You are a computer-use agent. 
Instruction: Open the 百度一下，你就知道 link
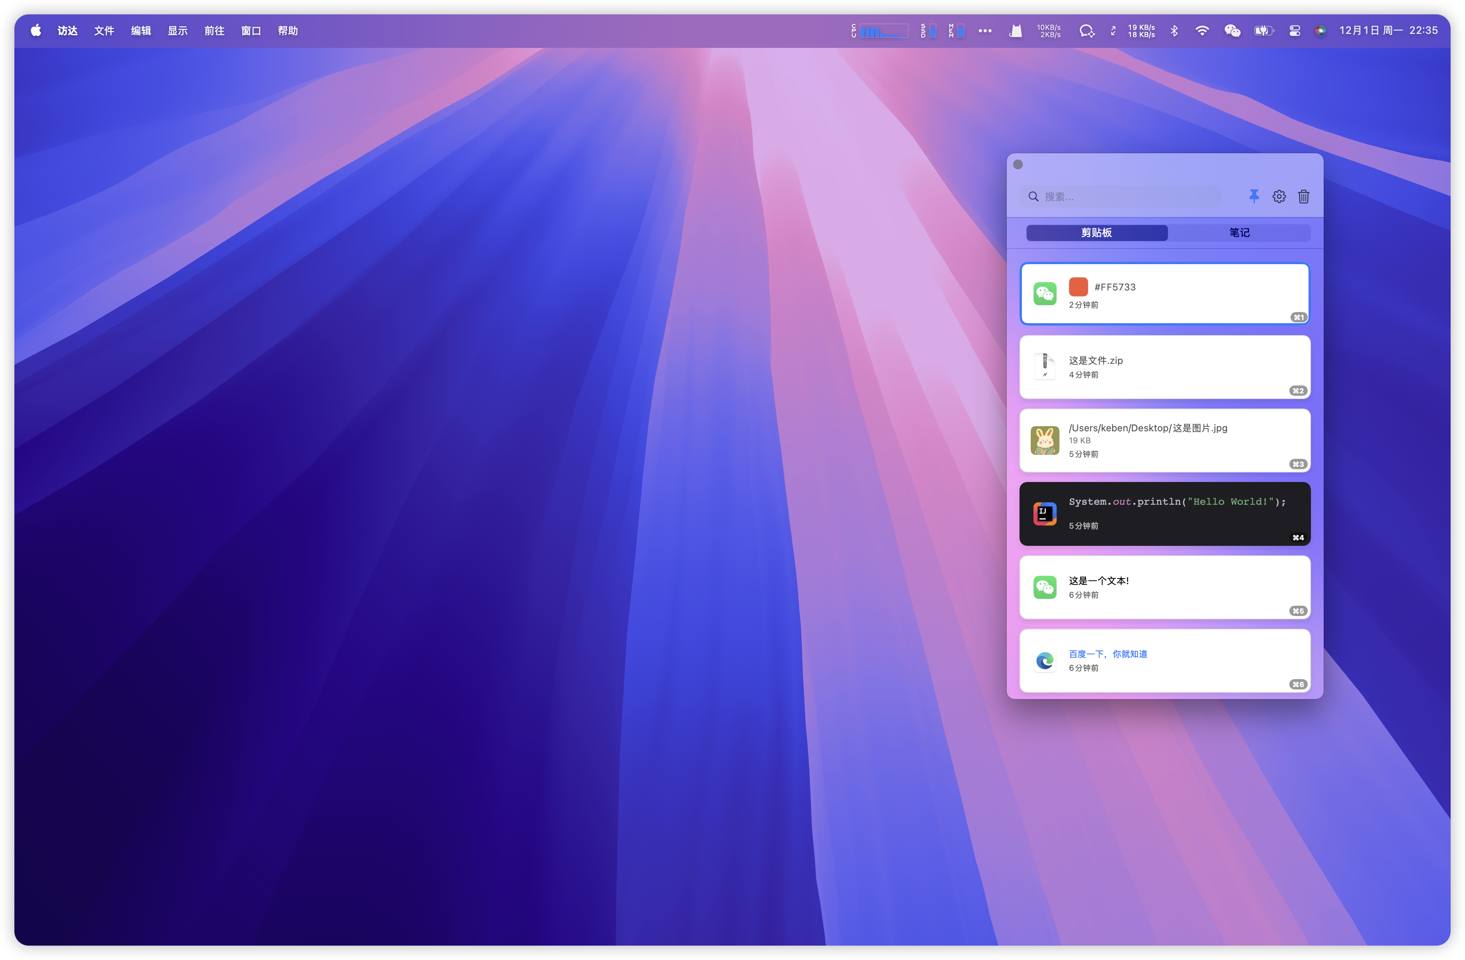1107,654
